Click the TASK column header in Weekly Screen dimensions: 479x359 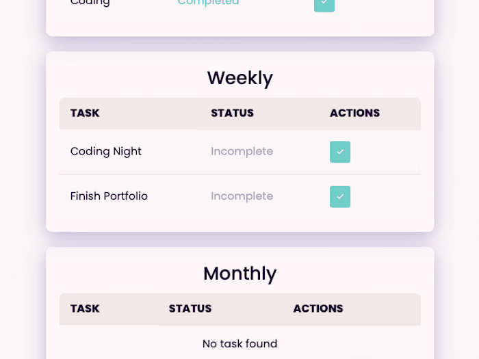click(x=85, y=113)
